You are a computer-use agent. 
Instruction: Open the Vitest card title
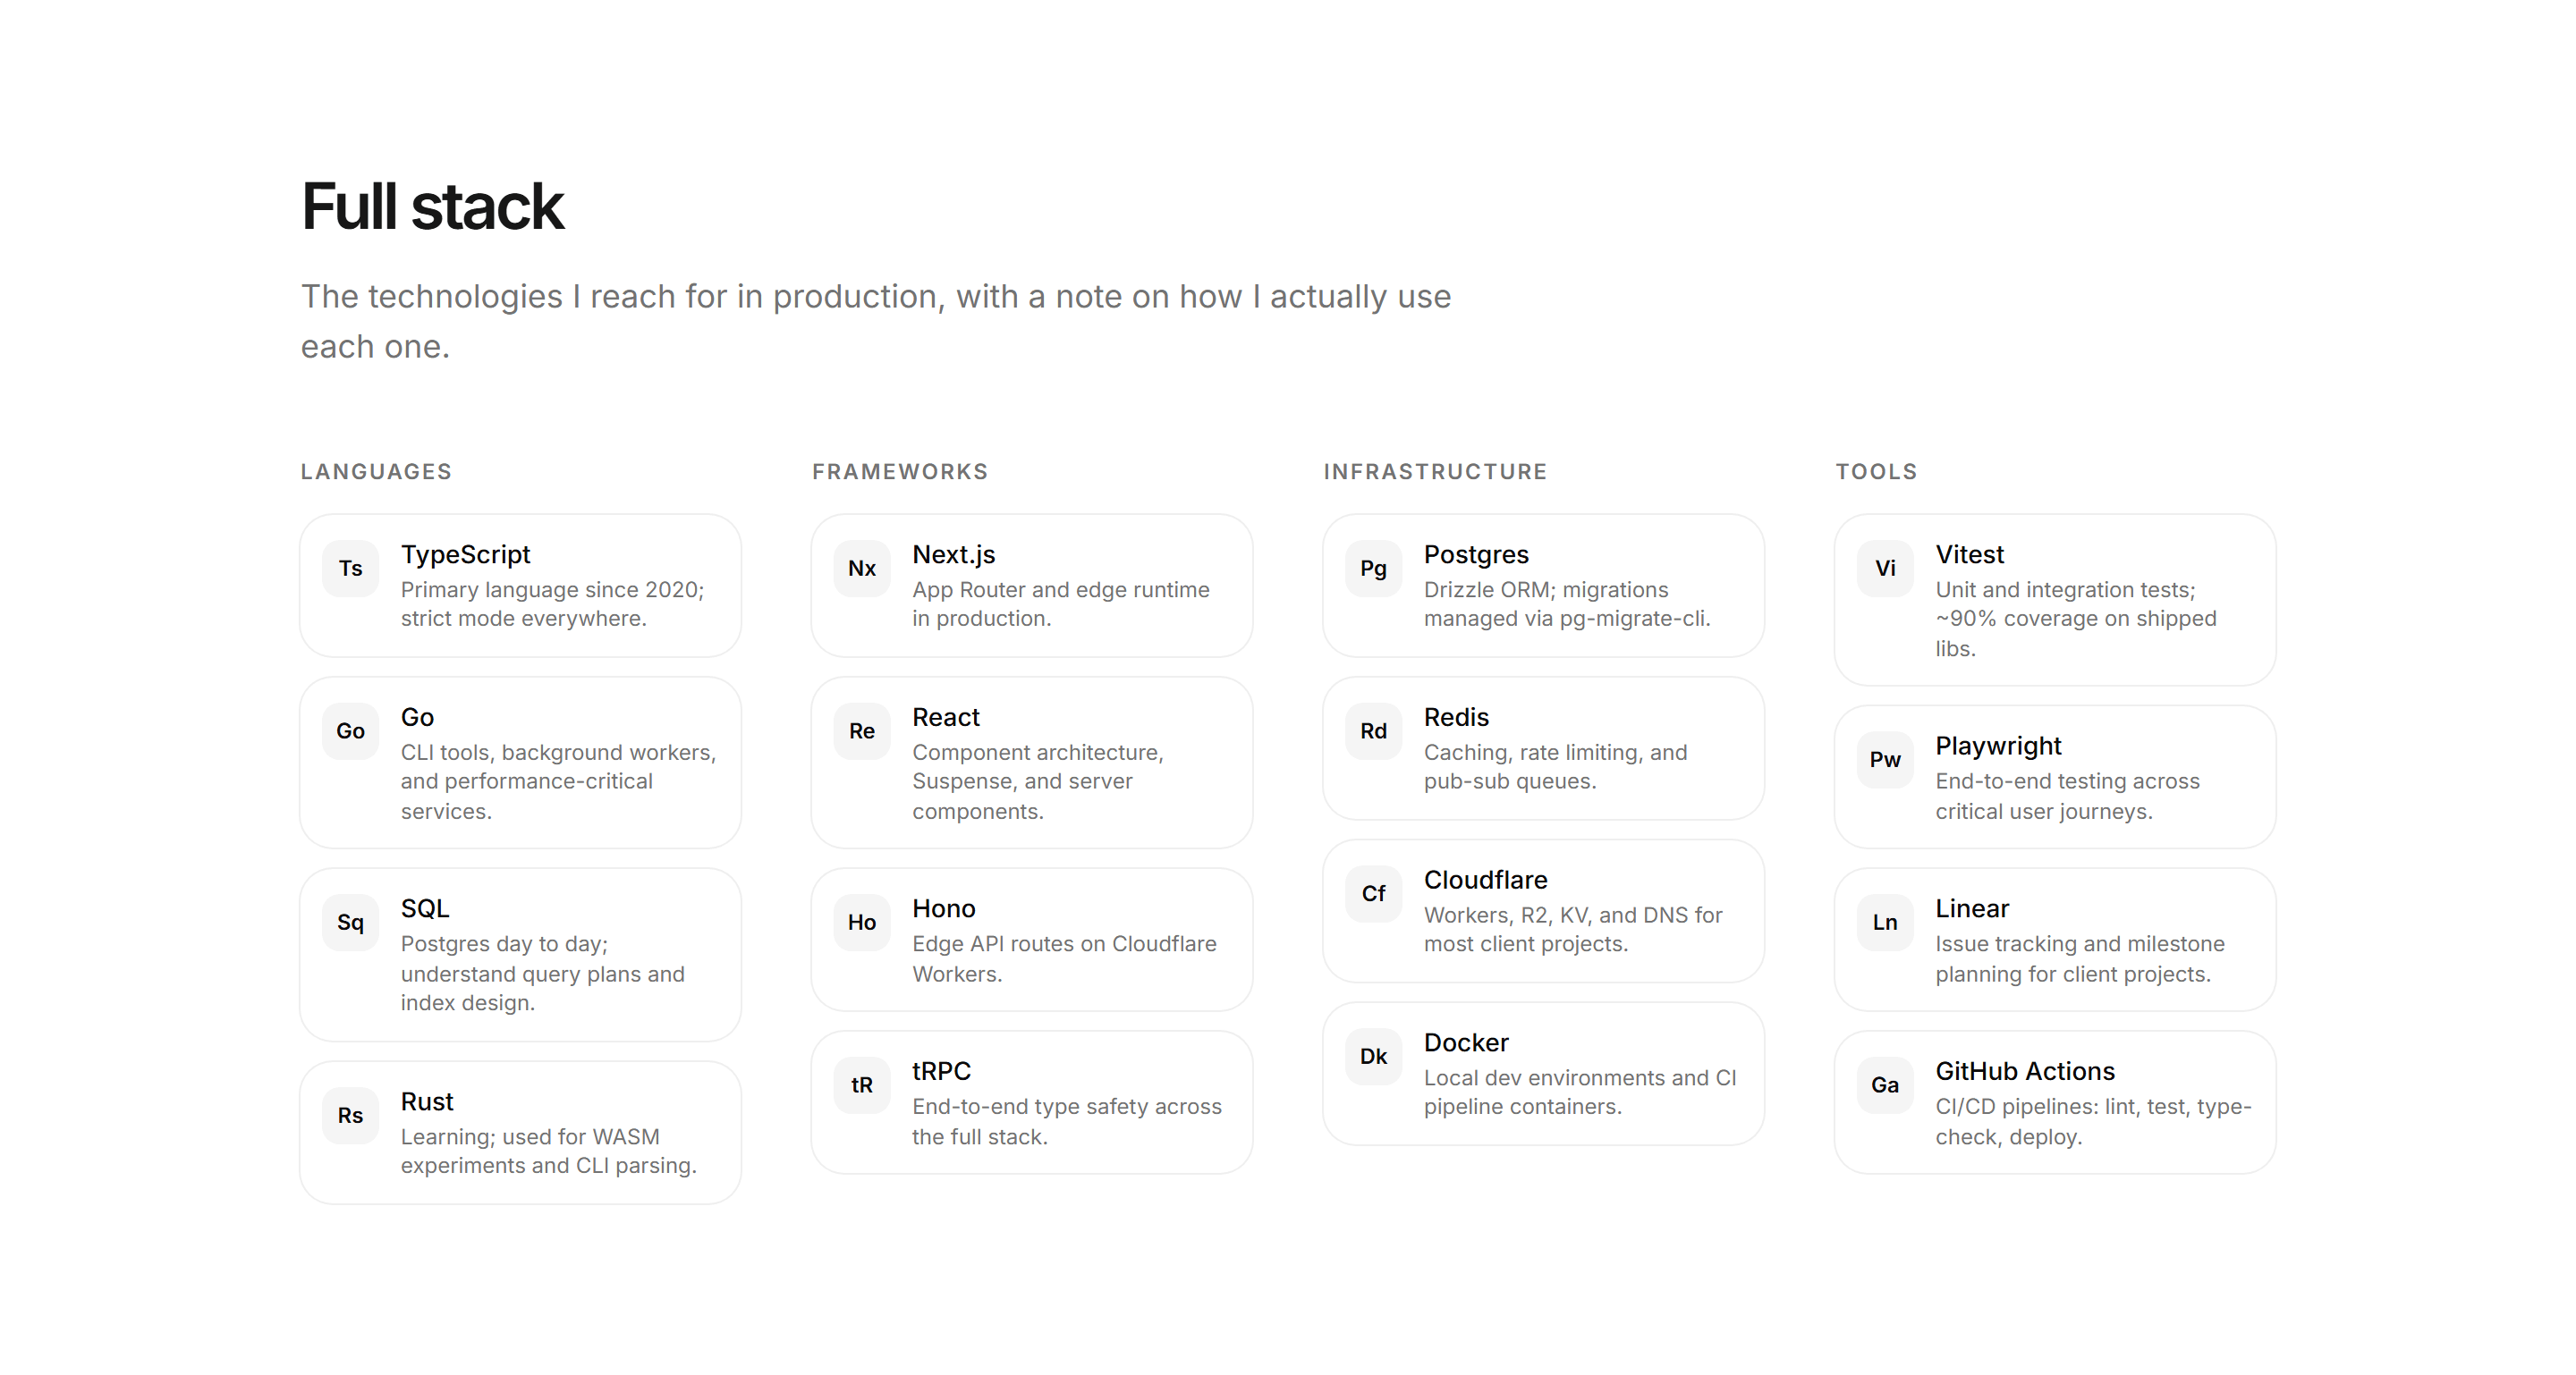1970,554
